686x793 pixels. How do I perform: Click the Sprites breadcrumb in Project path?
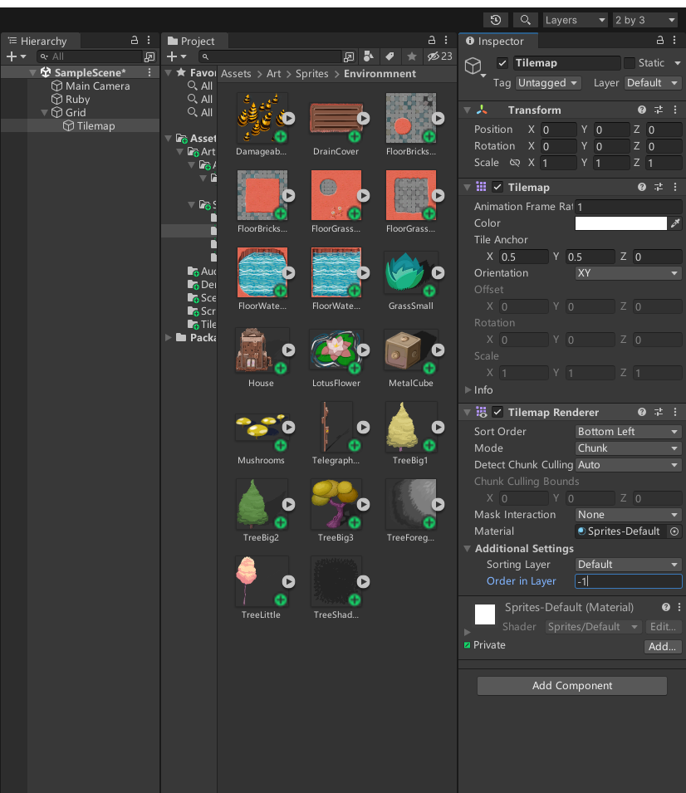[x=313, y=73]
